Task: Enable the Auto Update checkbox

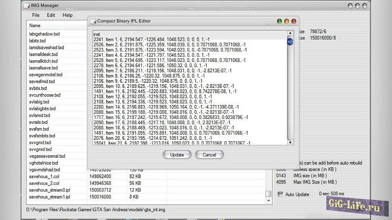Action: click(280, 194)
